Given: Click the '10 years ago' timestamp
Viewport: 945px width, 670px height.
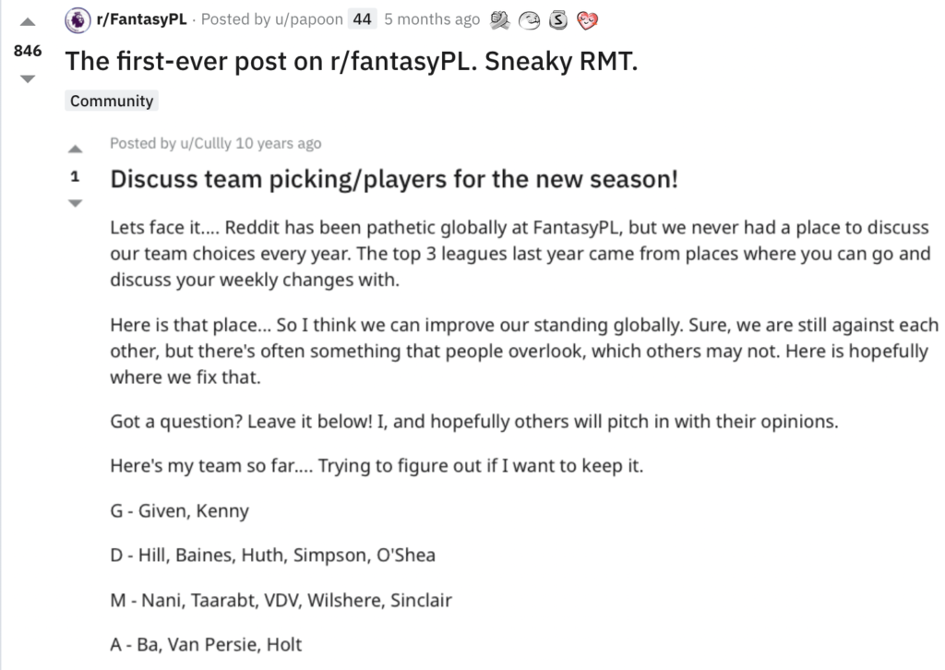Looking at the screenshot, I should 279,143.
